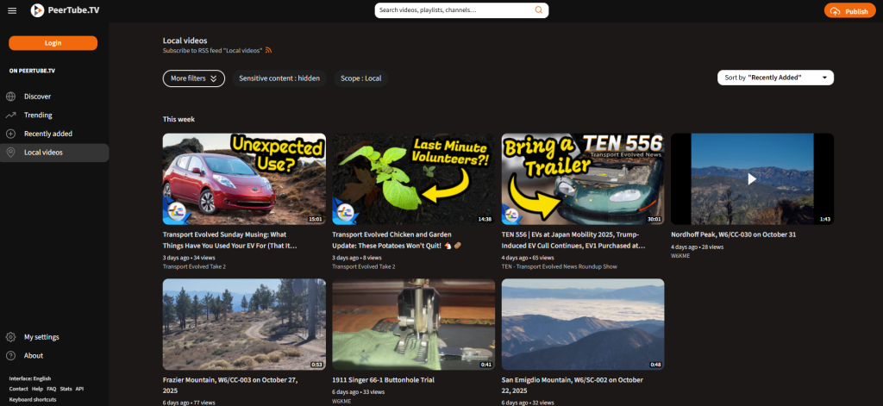Open the Nordhoff Peak, W6/CC-030 title
This screenshot has height=406, width=883.
tap(733, 234)
